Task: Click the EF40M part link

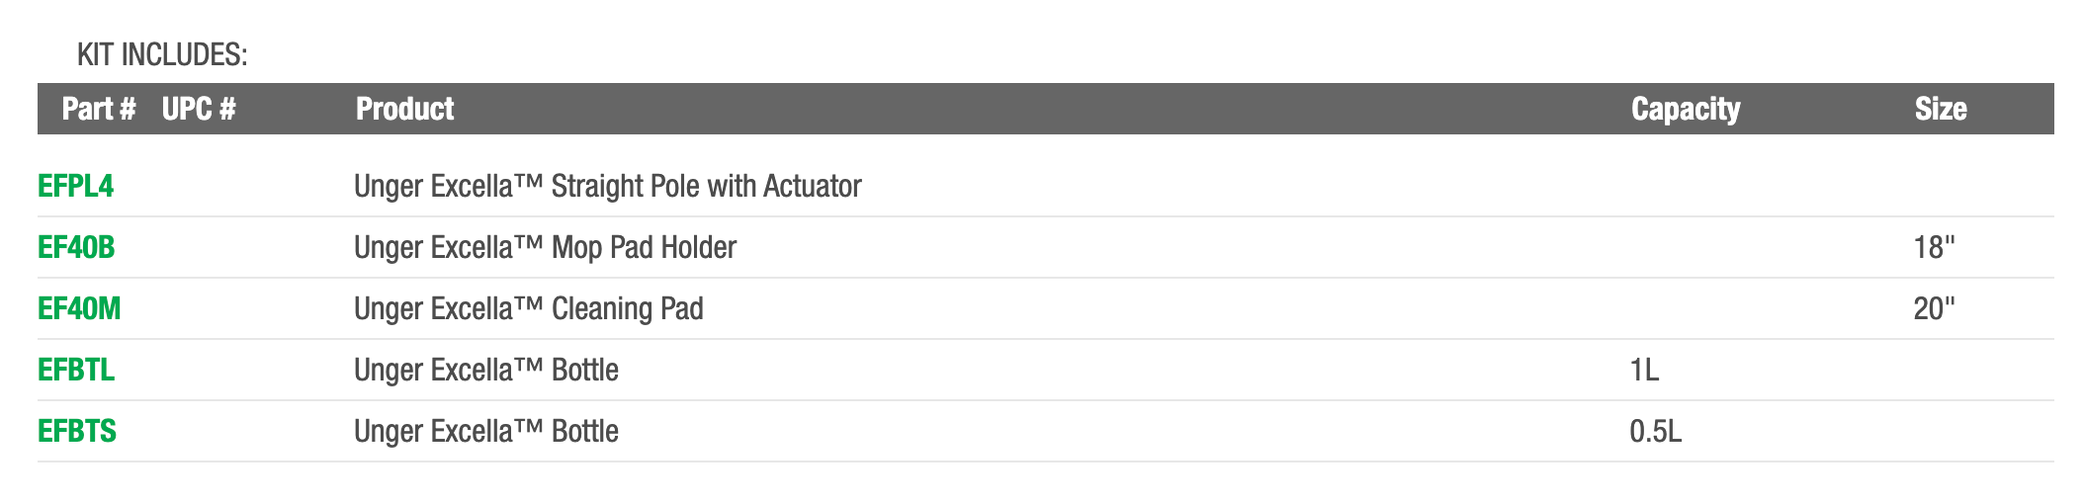Action: pos(79,308)
